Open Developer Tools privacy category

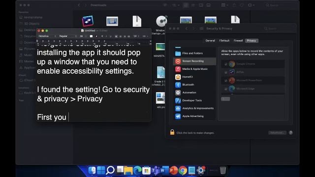click(x=194, y=100)
